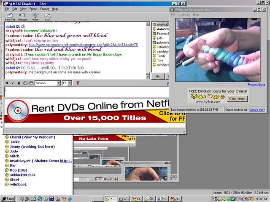Open the Webcam toolbar button in chat
Viewport: 270px width, 202px height.
(x=22, y=17)
